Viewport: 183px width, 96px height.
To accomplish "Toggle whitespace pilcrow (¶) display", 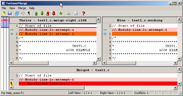I will click(29, 13).
